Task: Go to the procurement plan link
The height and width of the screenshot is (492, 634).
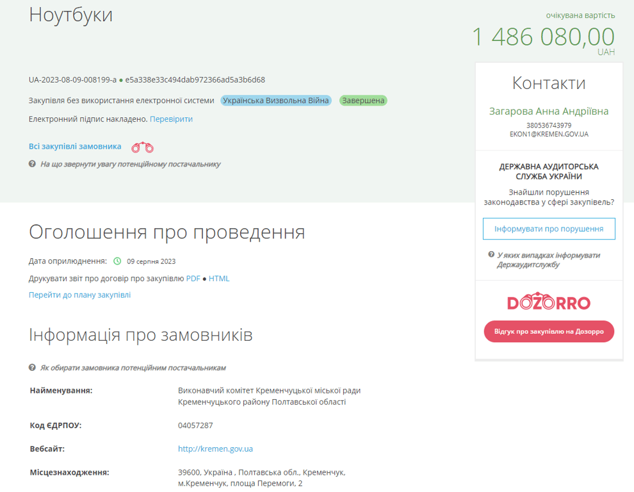Action: click(79, 295)
